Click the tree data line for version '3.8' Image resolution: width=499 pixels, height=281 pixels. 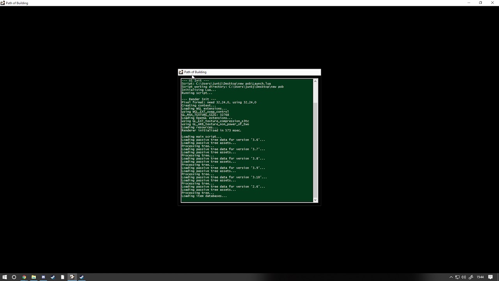(x=223, y=158)
